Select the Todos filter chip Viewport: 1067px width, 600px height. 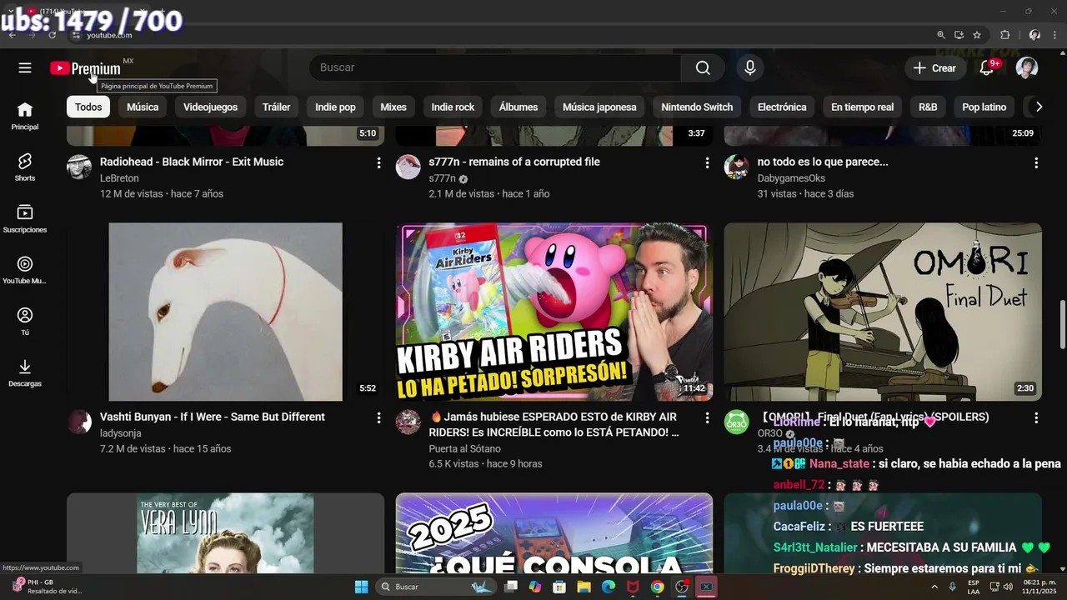click(88, 107)
